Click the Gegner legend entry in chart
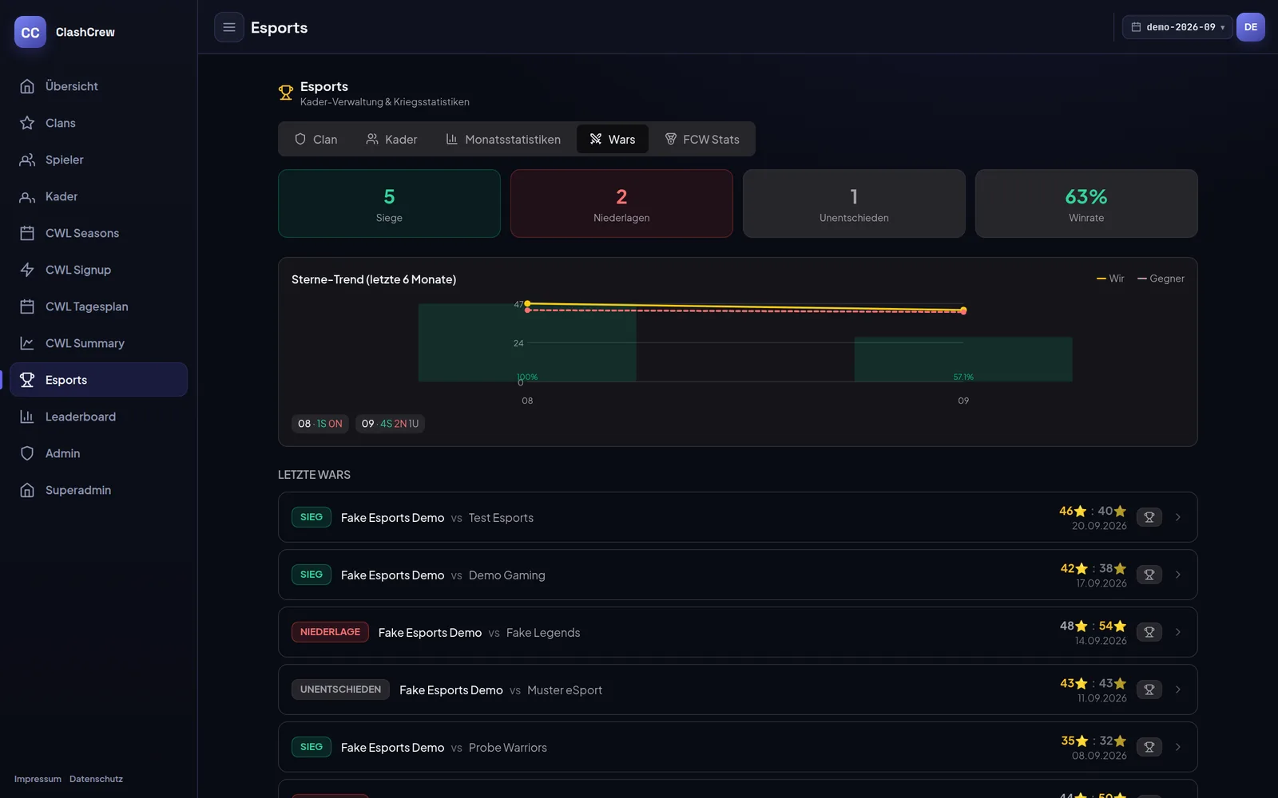 click(x=1161, y=279)
